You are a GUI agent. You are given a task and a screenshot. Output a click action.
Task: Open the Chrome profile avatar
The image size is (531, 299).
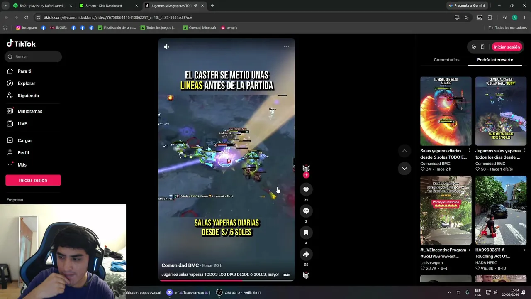tap(514, 17)
